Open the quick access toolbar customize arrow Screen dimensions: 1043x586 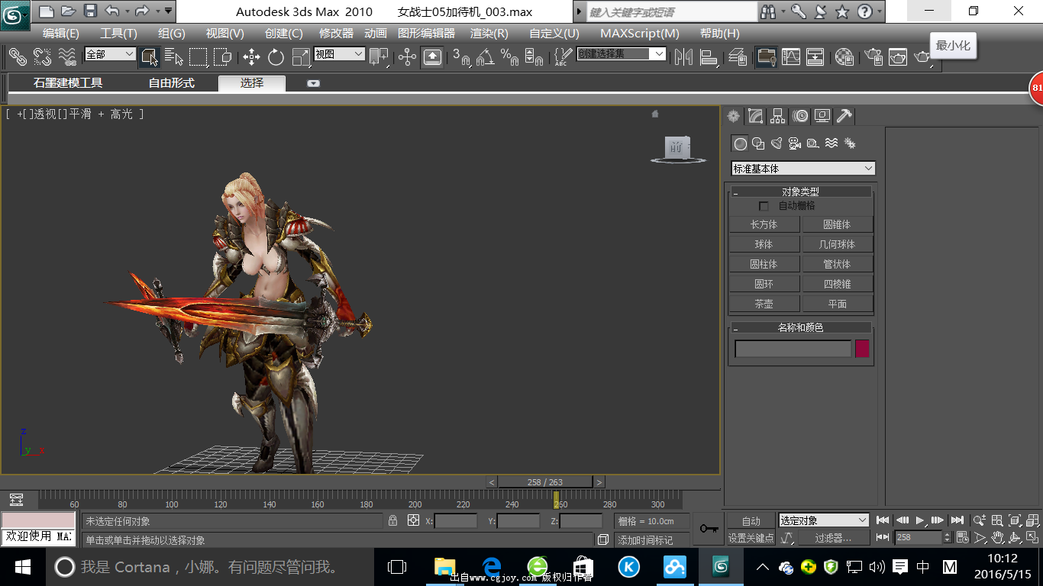tap(168, 11)
